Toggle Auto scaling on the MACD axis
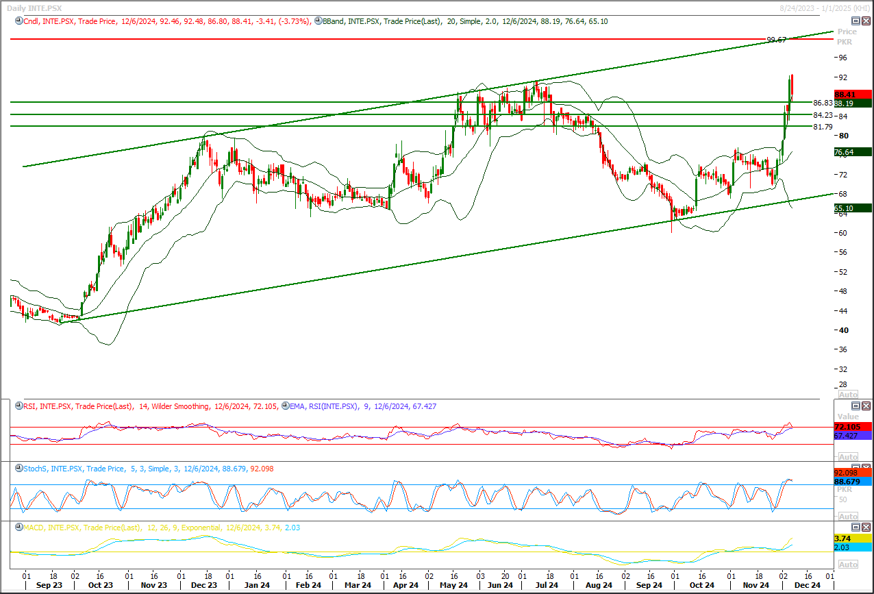The image size is (874, 594). (x=848, y=565)
